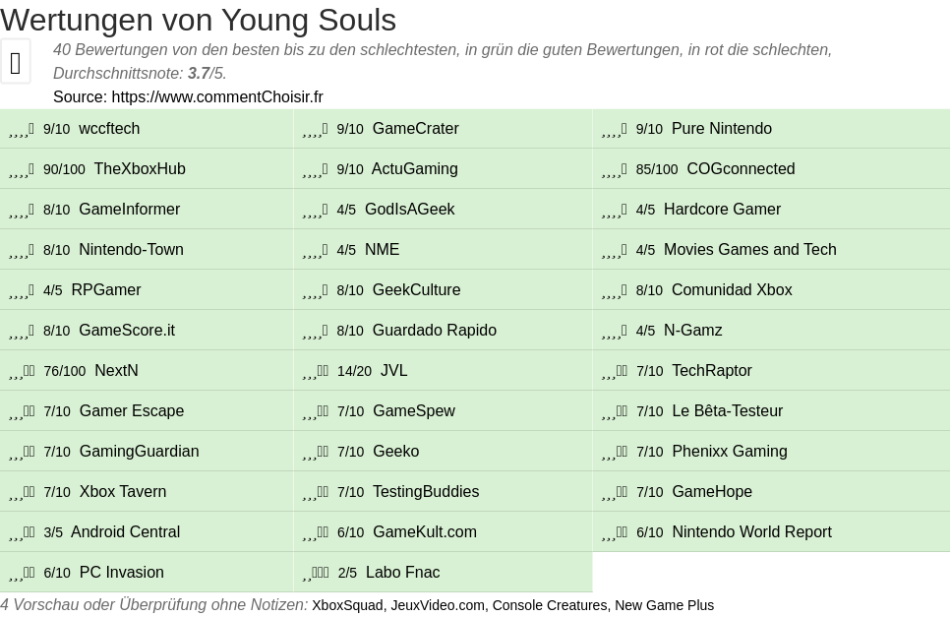This screenshot has height=617, width=950.
Task: Click the star icons beside Pure Nintendo
Action: pos(614,129)
